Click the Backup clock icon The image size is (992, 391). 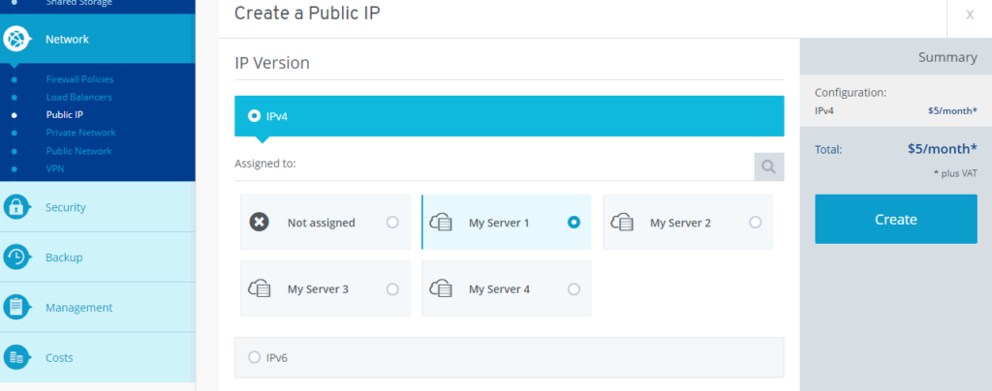tap(16, 257)
